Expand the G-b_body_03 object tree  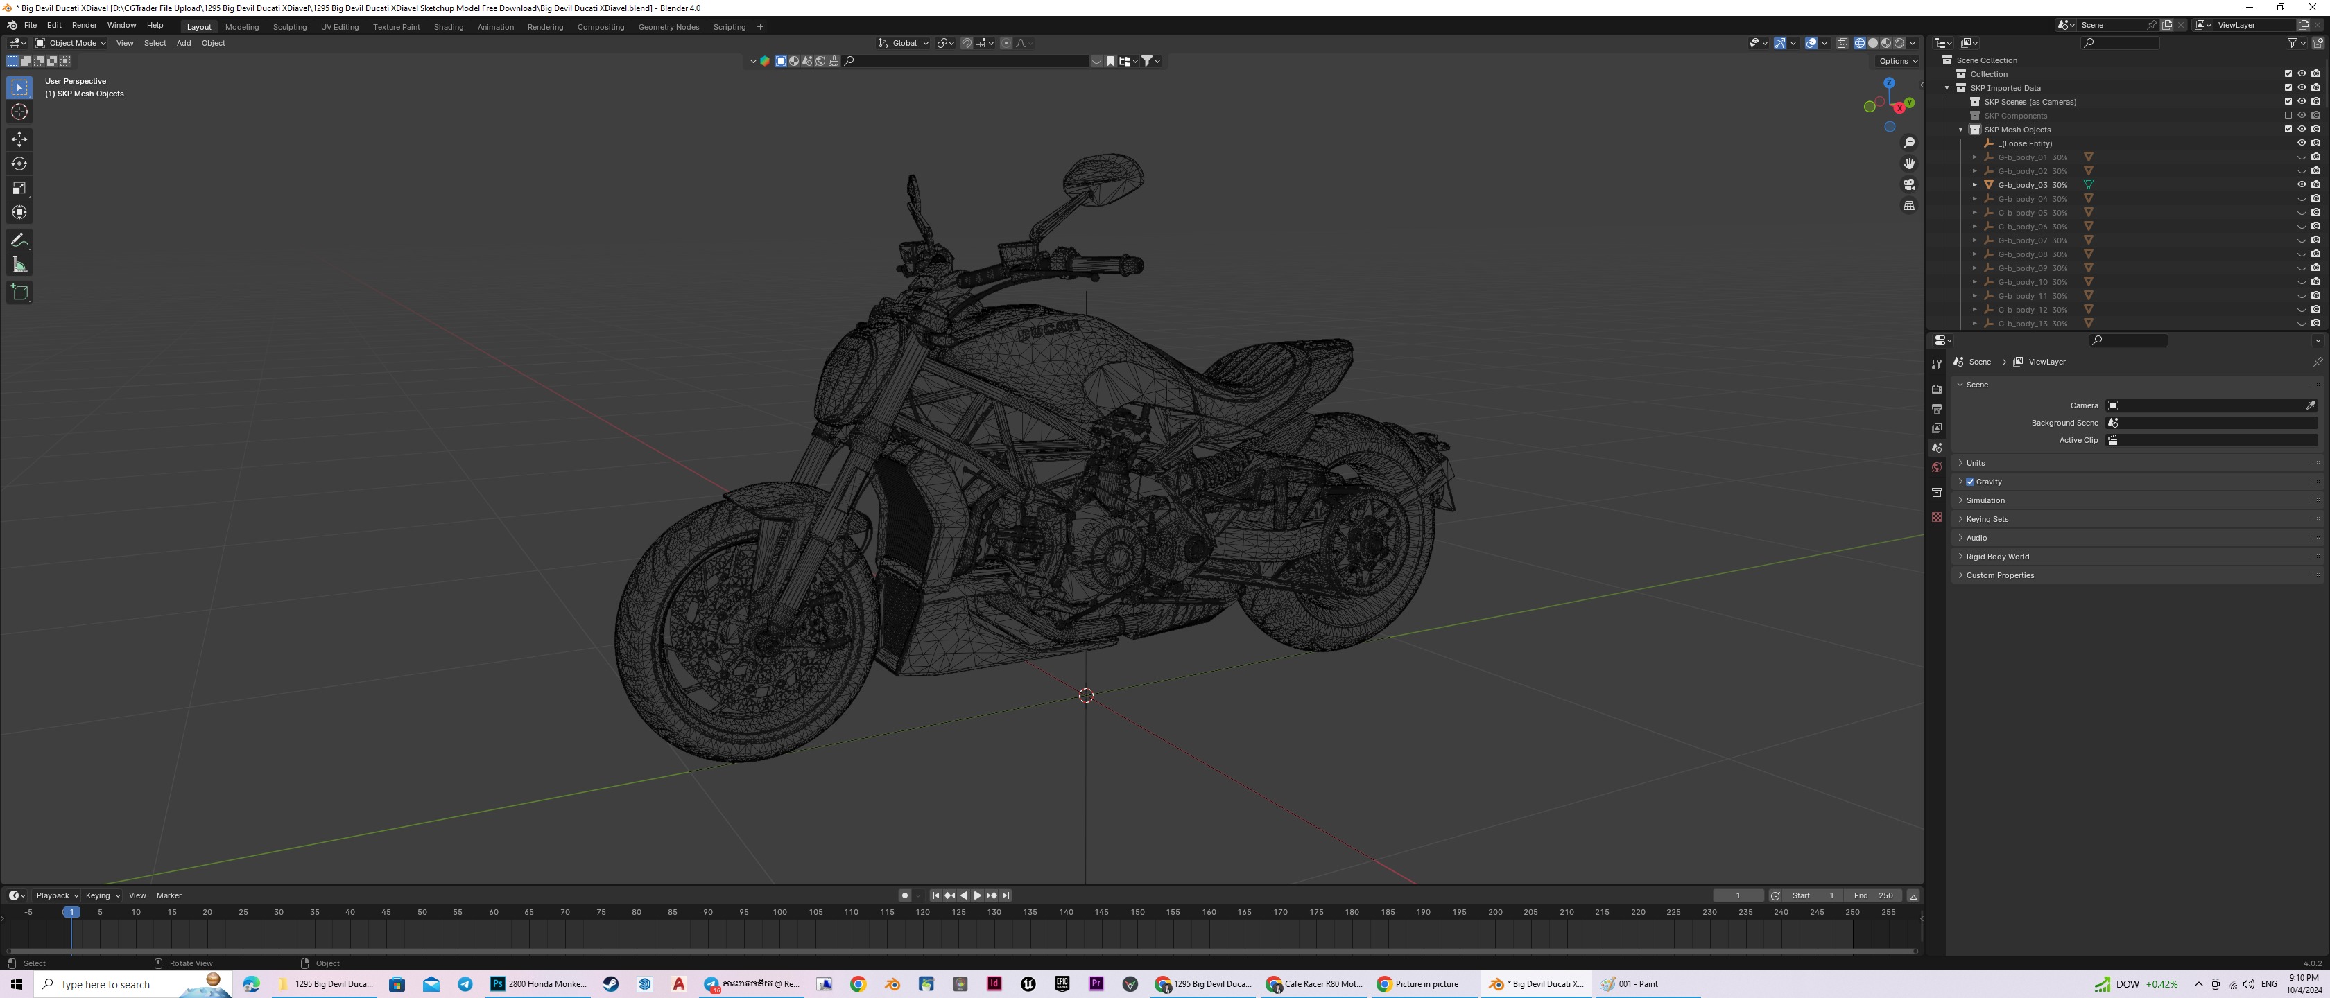pyautogui.click(x=1974, y=184)
